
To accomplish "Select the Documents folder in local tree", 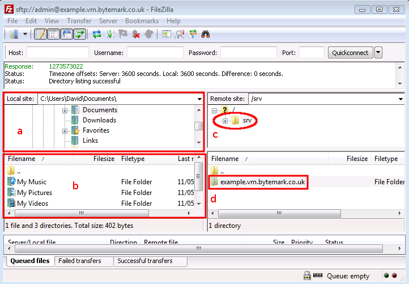I will click(100, 110).
